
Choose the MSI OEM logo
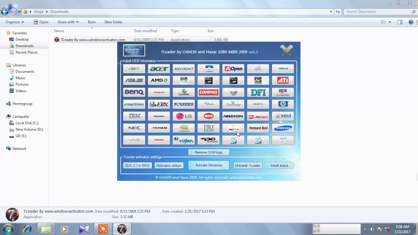pos(283,116)
